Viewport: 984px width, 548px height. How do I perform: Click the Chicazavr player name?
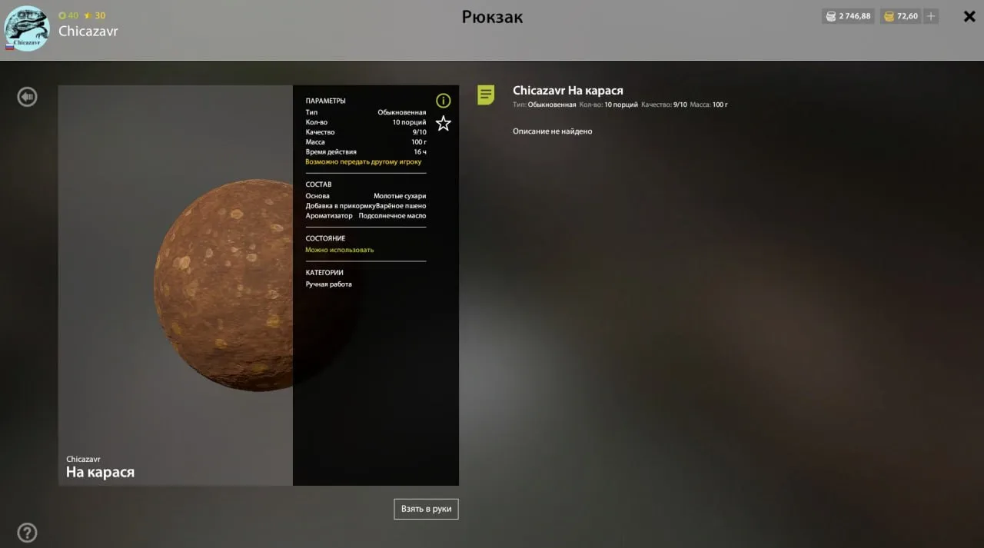[88, 32]
